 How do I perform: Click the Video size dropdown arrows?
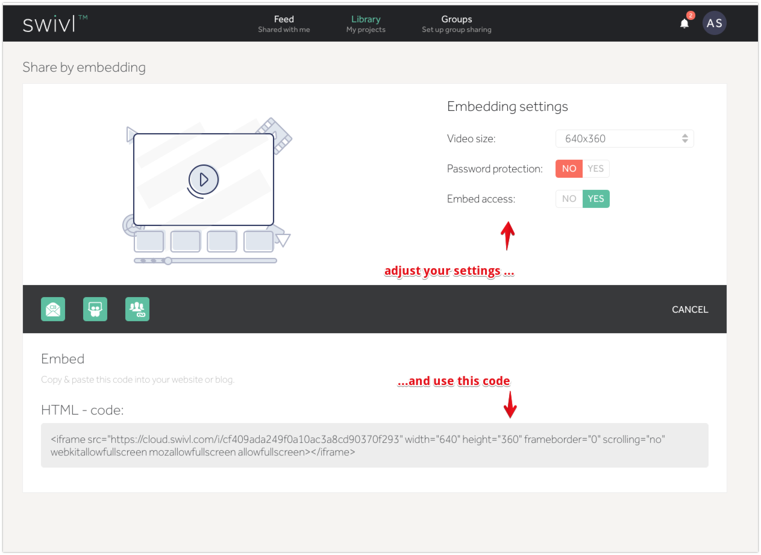(685, 139)
